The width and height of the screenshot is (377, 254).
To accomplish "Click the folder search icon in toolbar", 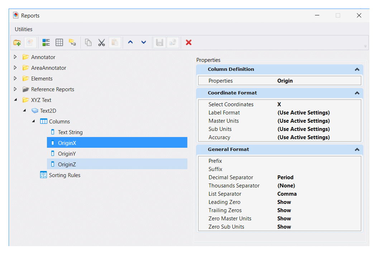I will (72, 43).
